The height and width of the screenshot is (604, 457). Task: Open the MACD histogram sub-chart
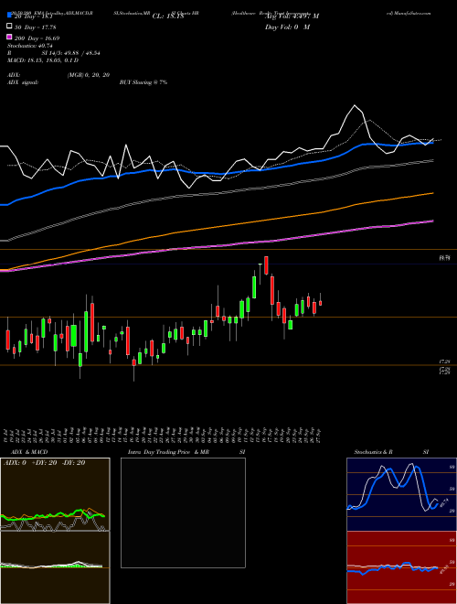[x=55, y=567]
